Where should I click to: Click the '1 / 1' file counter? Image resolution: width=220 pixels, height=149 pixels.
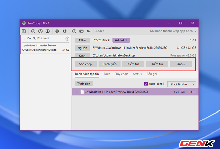click(193, 40)
